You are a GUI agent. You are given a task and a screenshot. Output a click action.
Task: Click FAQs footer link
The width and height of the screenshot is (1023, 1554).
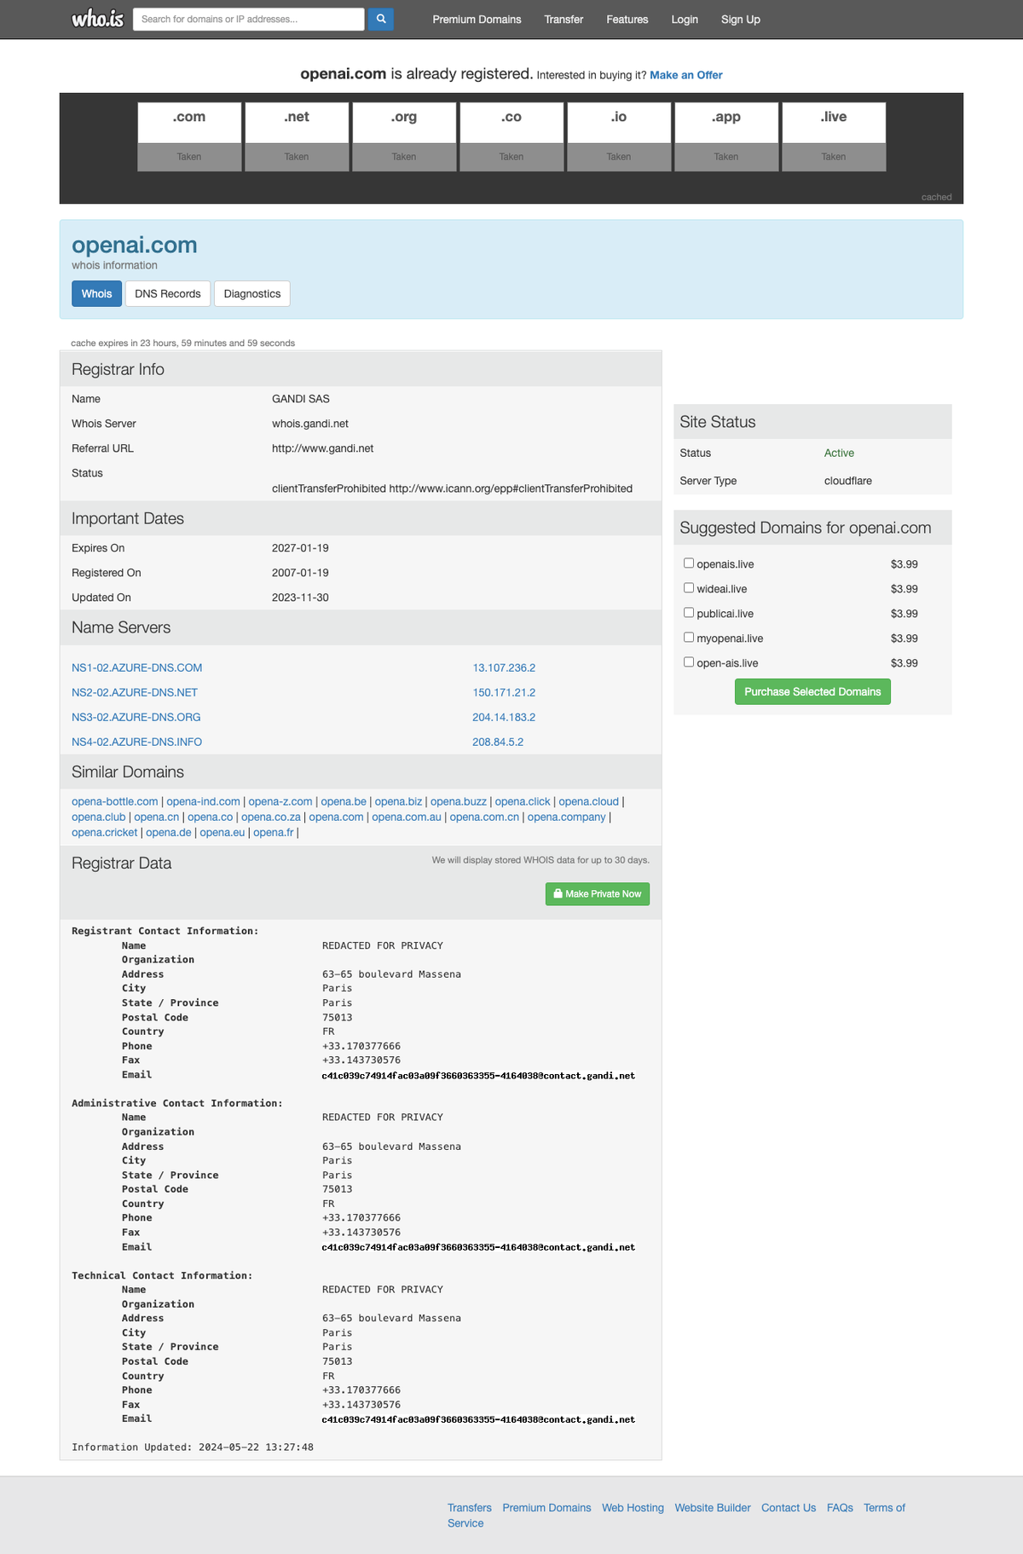click(x=840, y=1507)
